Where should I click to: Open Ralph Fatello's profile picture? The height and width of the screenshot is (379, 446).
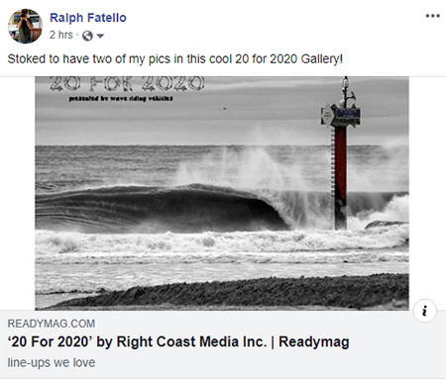coord(25,26)
